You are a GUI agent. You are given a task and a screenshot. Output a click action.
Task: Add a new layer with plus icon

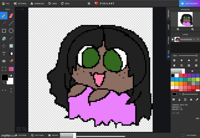tap(174, 60)
